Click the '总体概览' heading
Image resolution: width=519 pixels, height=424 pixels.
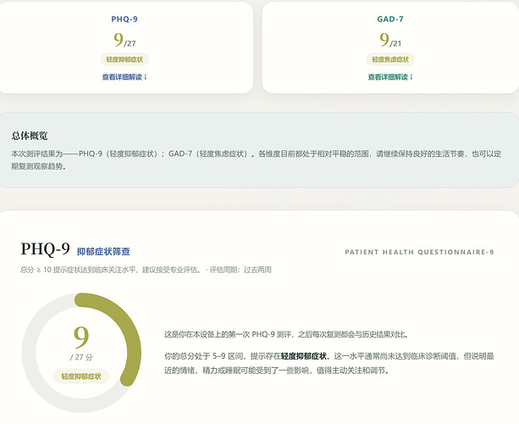click(x=30, y=136)
